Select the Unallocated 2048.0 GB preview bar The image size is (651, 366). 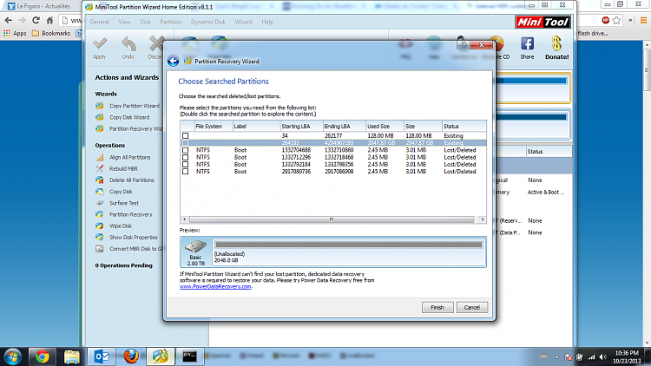point(349,252)
